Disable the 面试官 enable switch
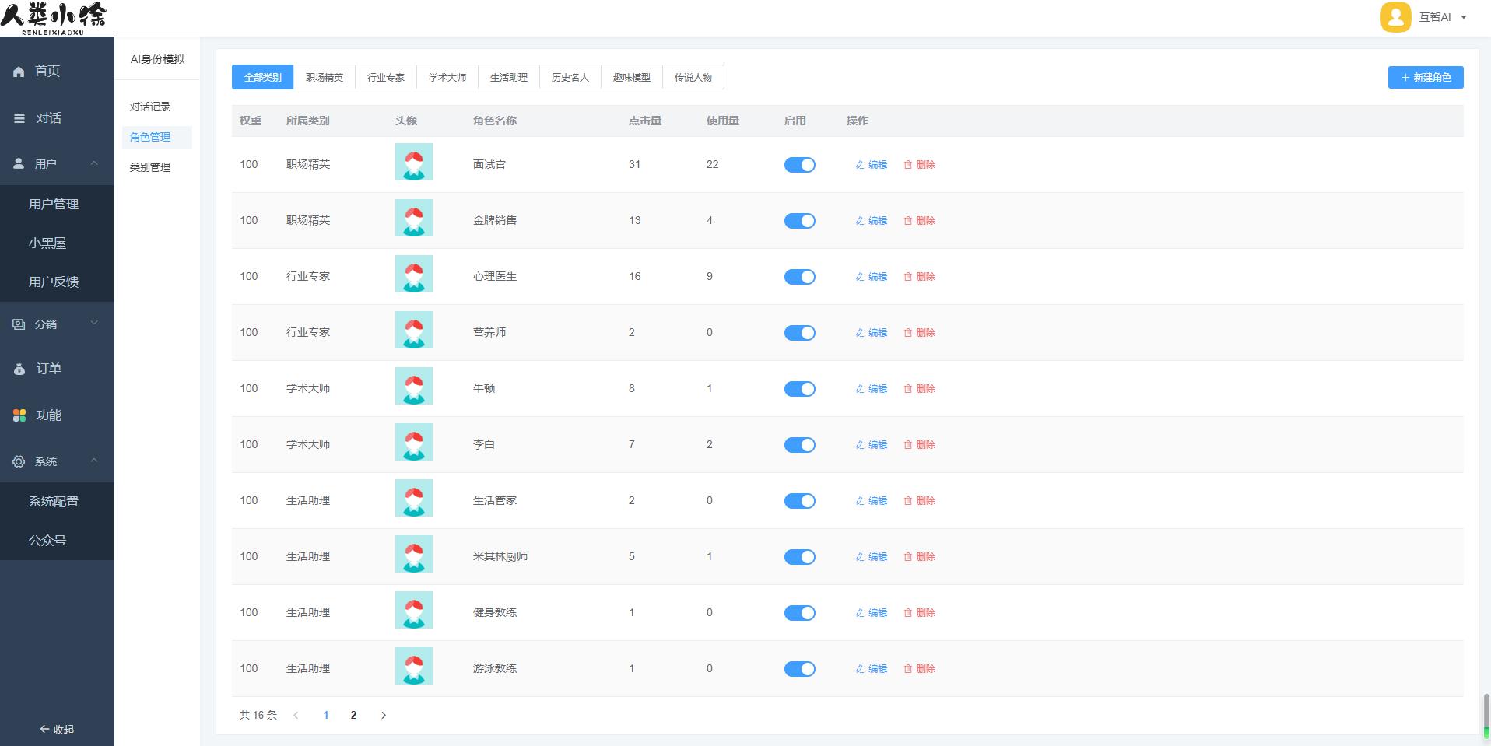 point(800,165)
